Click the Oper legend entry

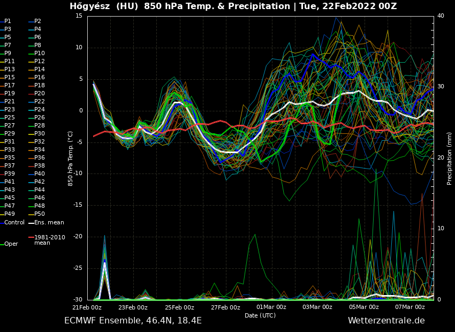coord(11,244)
